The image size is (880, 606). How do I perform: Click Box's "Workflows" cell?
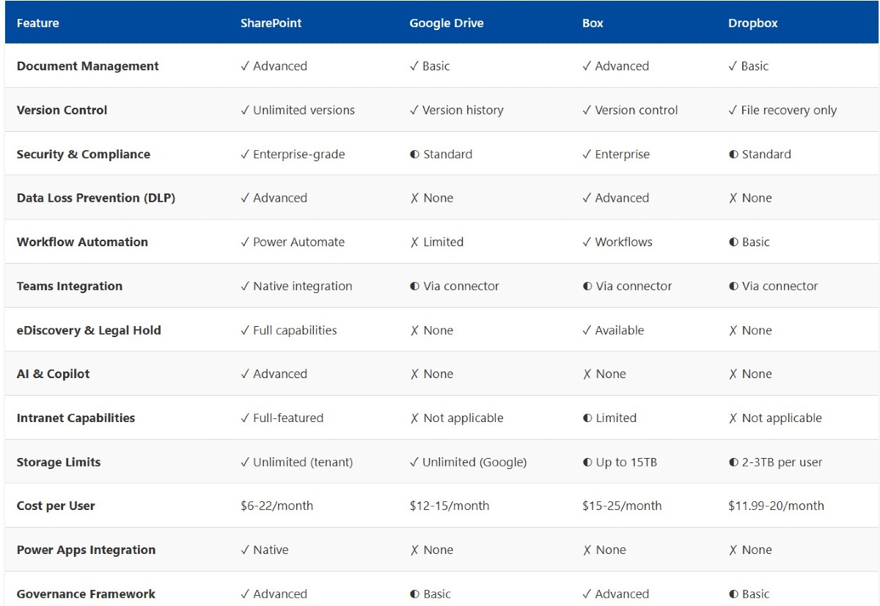tap(617, 242)
